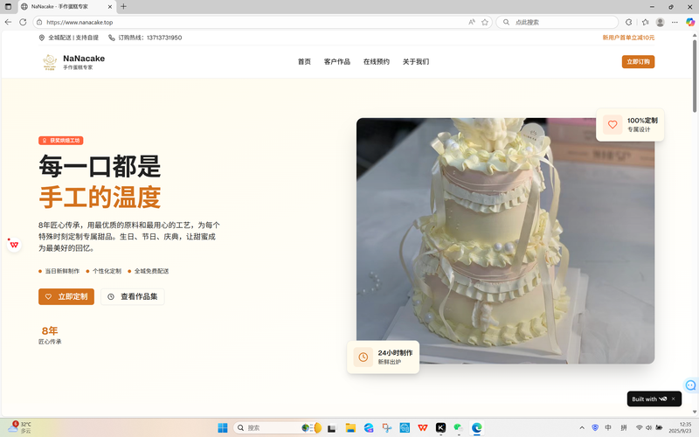The height and width of the screenshot is (437, 699).
Task: Open the Copilot icon in browser toolbar
Action: pos(690,22)
